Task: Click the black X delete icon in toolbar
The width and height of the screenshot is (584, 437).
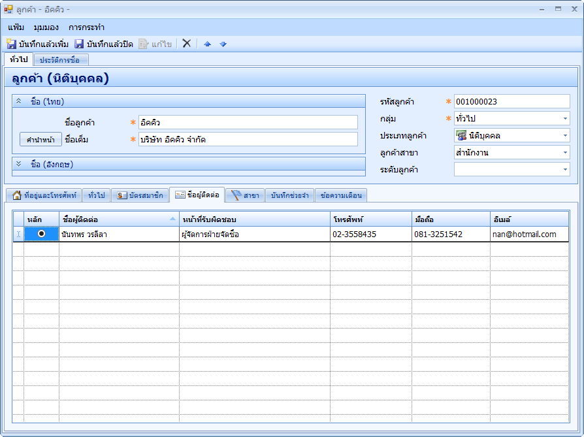Action: pos(186,43)
